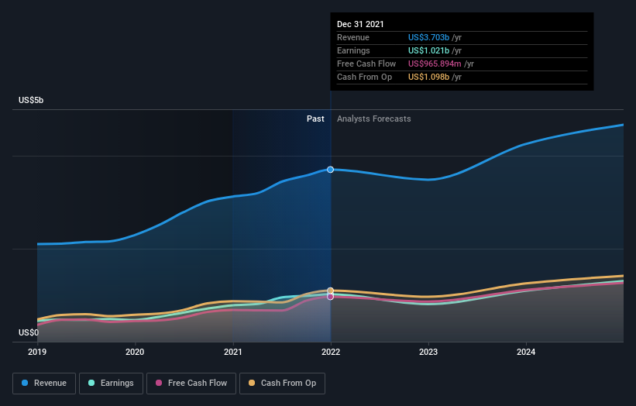
Task: Click the Free Cash Flow label in tooltip
Action: point(366,64)
